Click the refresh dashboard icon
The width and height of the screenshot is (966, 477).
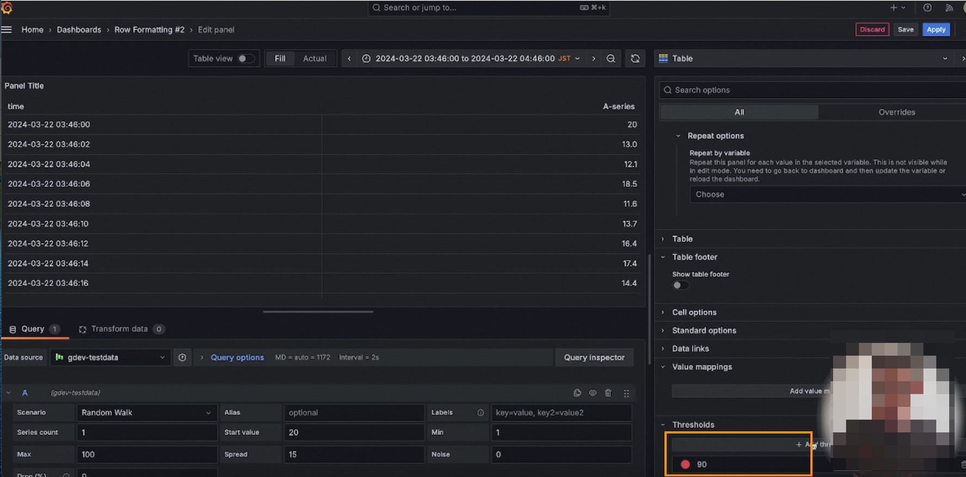635,58
